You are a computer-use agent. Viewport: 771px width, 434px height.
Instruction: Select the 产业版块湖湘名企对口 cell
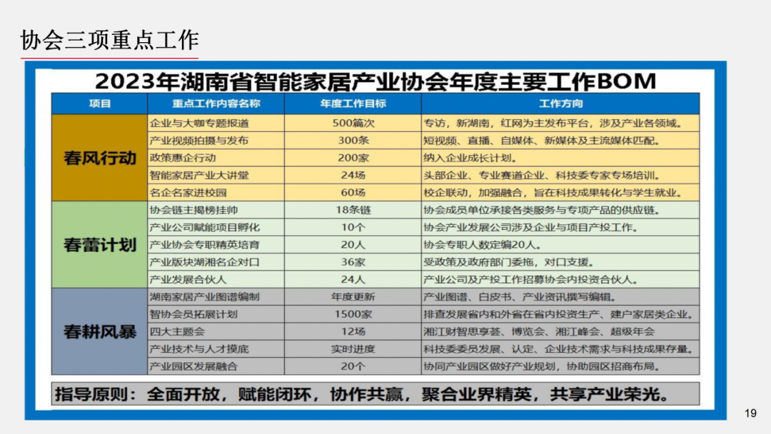click(x=216, y=262)
